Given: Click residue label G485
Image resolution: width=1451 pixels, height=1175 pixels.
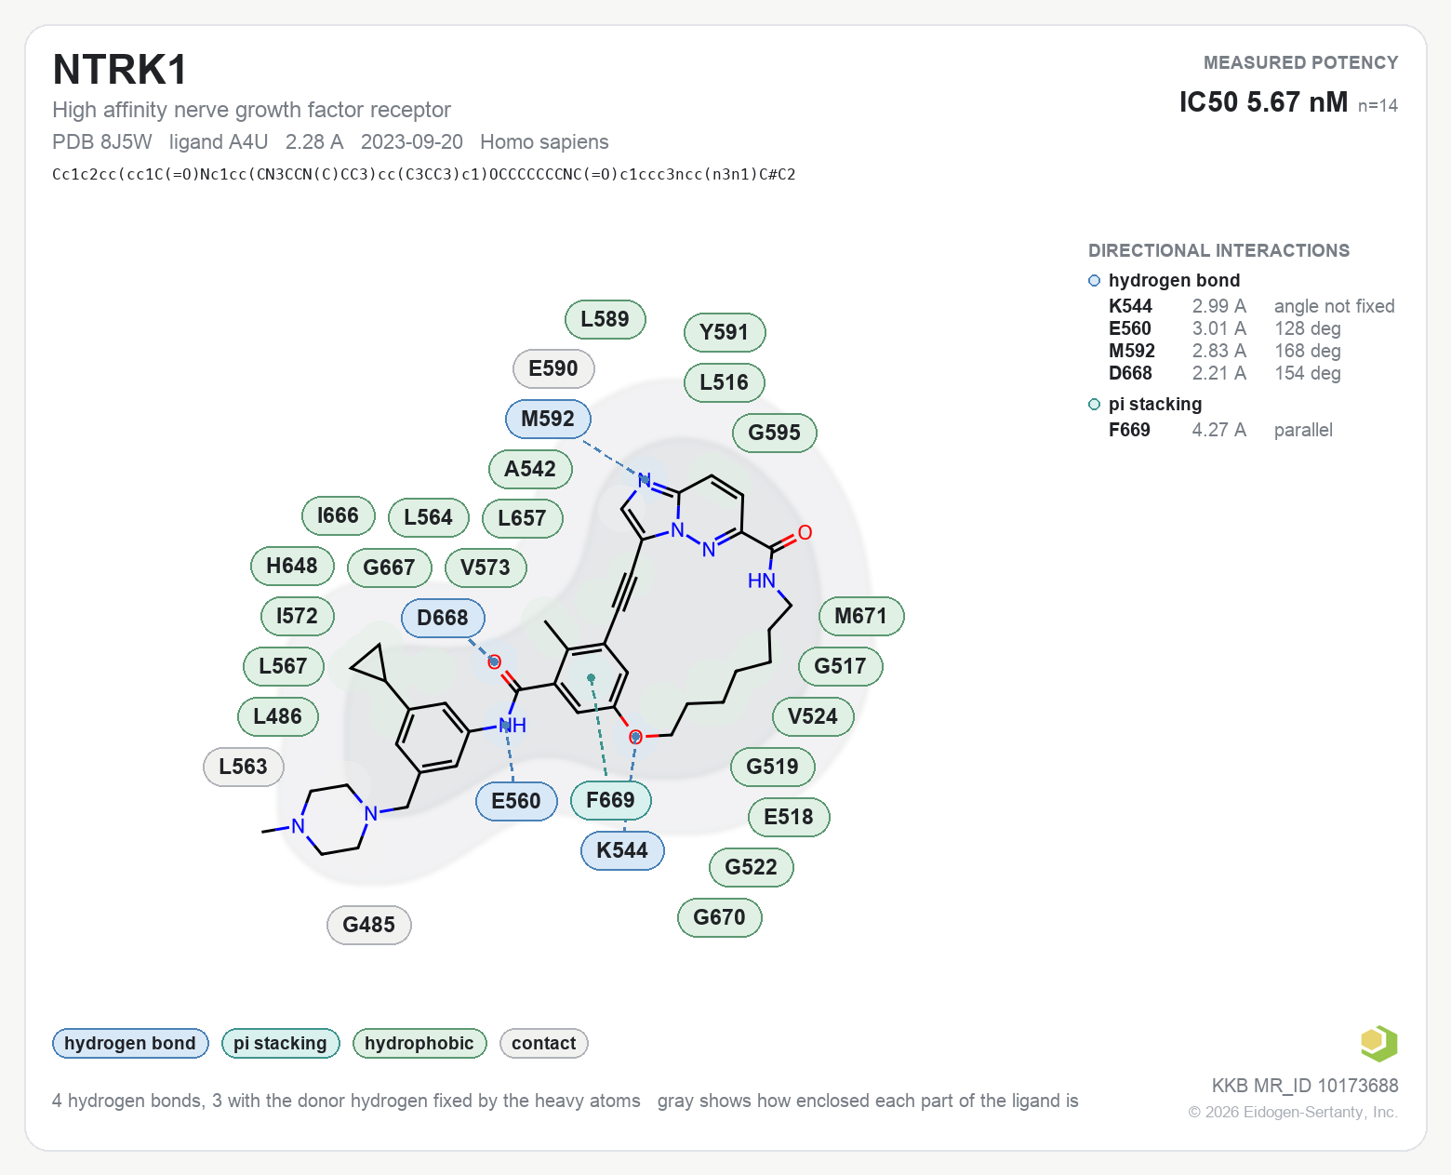Looking at the screenshot, I should tap(368, 925).
